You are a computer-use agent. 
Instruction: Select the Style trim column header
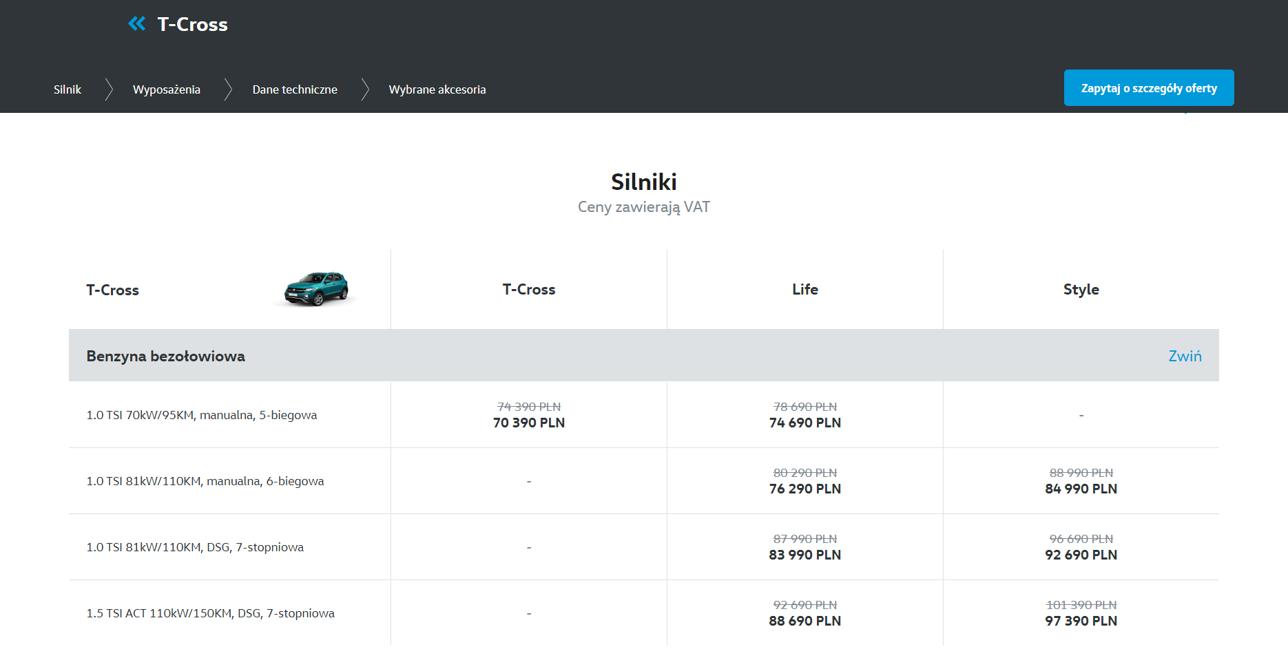pos(1081,290)
